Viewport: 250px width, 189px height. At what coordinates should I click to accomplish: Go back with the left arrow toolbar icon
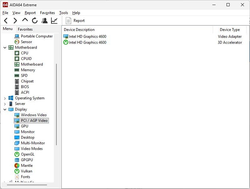(6, 21)
